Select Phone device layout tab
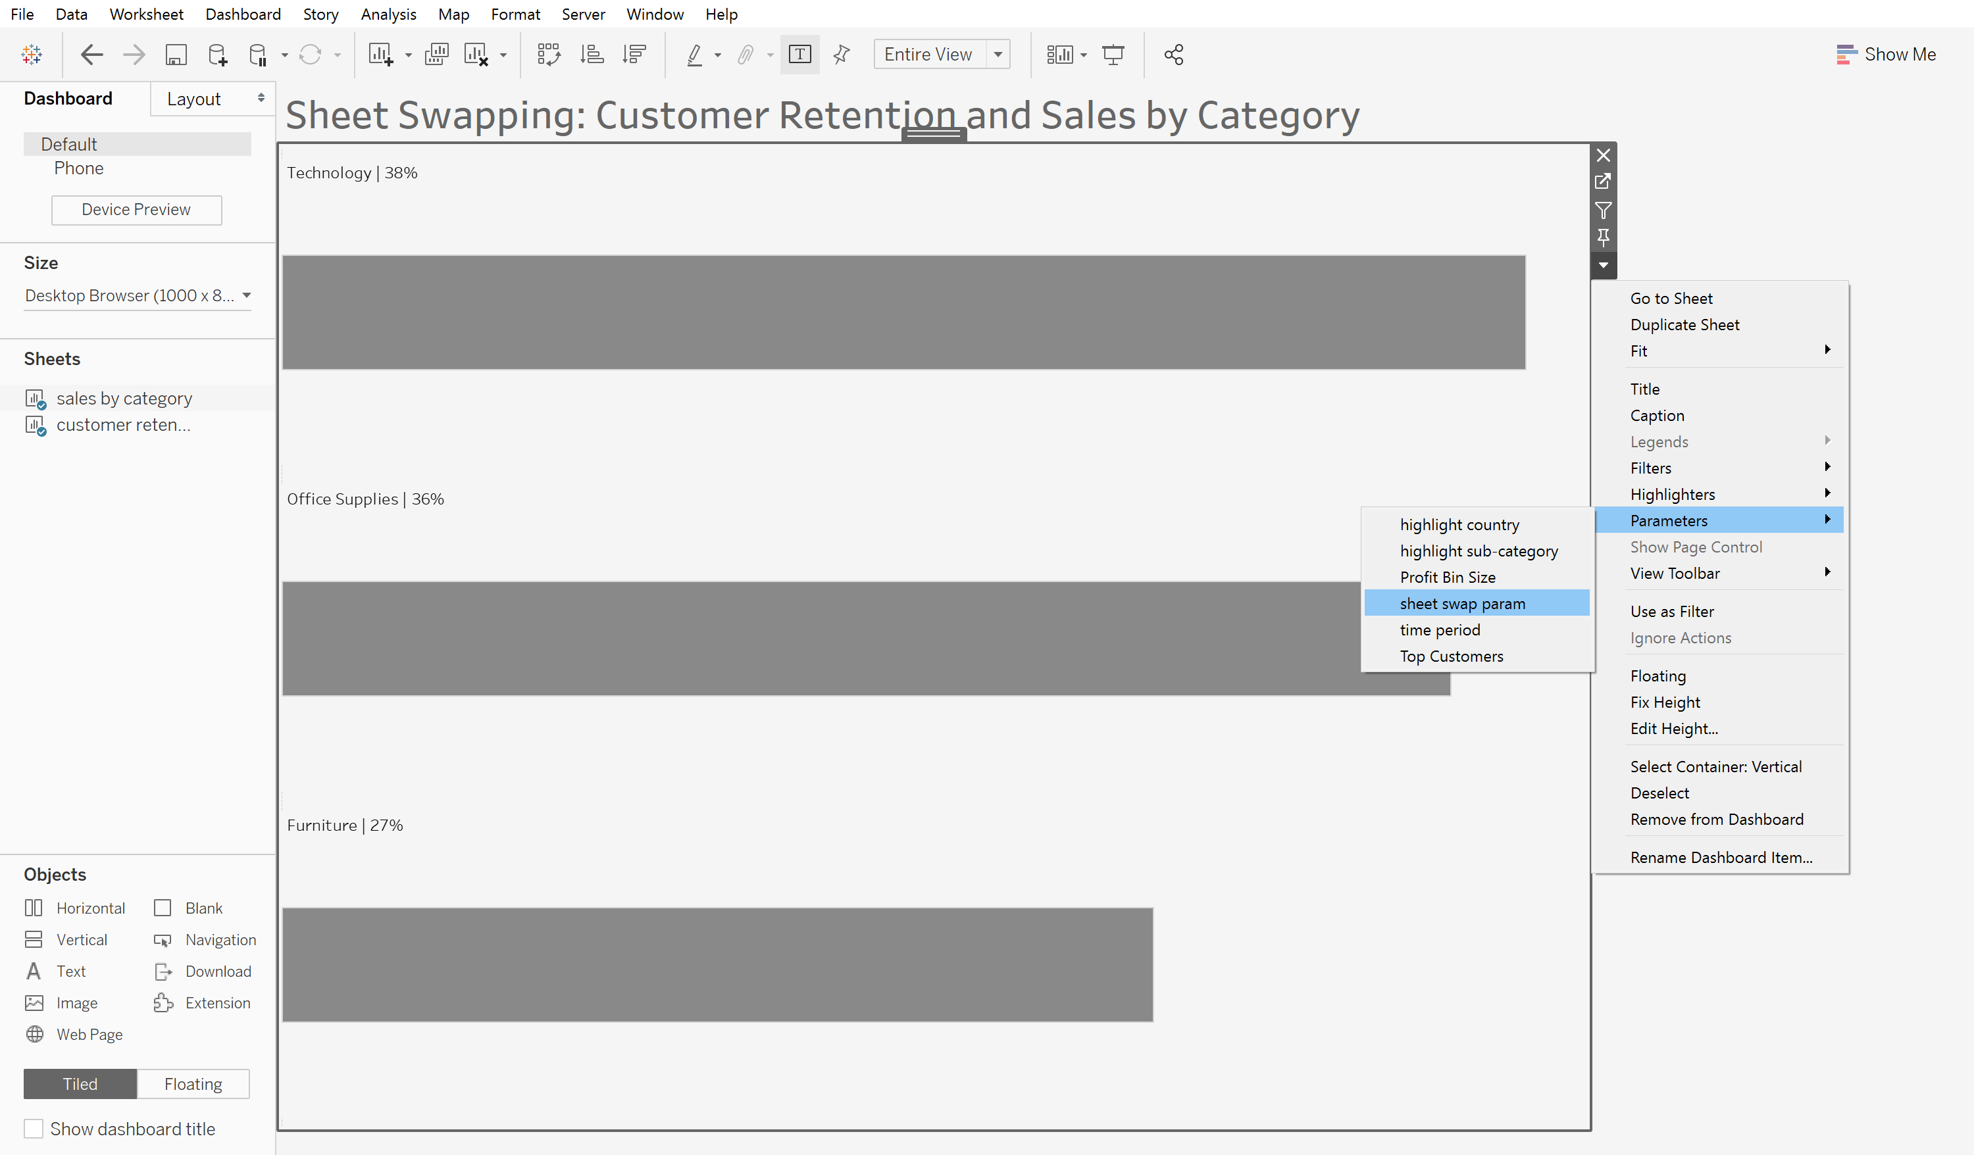Image resolution: width=1974 pixels, height=1155 pixels. 78,168
